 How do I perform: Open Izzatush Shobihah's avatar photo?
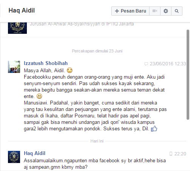click(x=14, y=67)
